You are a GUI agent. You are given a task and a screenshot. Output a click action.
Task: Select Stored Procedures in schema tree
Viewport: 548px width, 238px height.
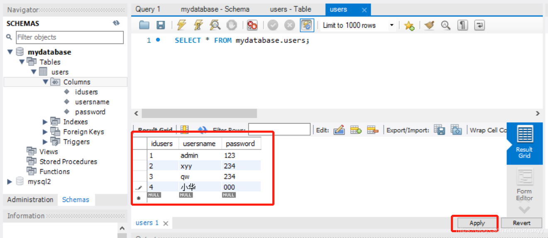(68, 162)
